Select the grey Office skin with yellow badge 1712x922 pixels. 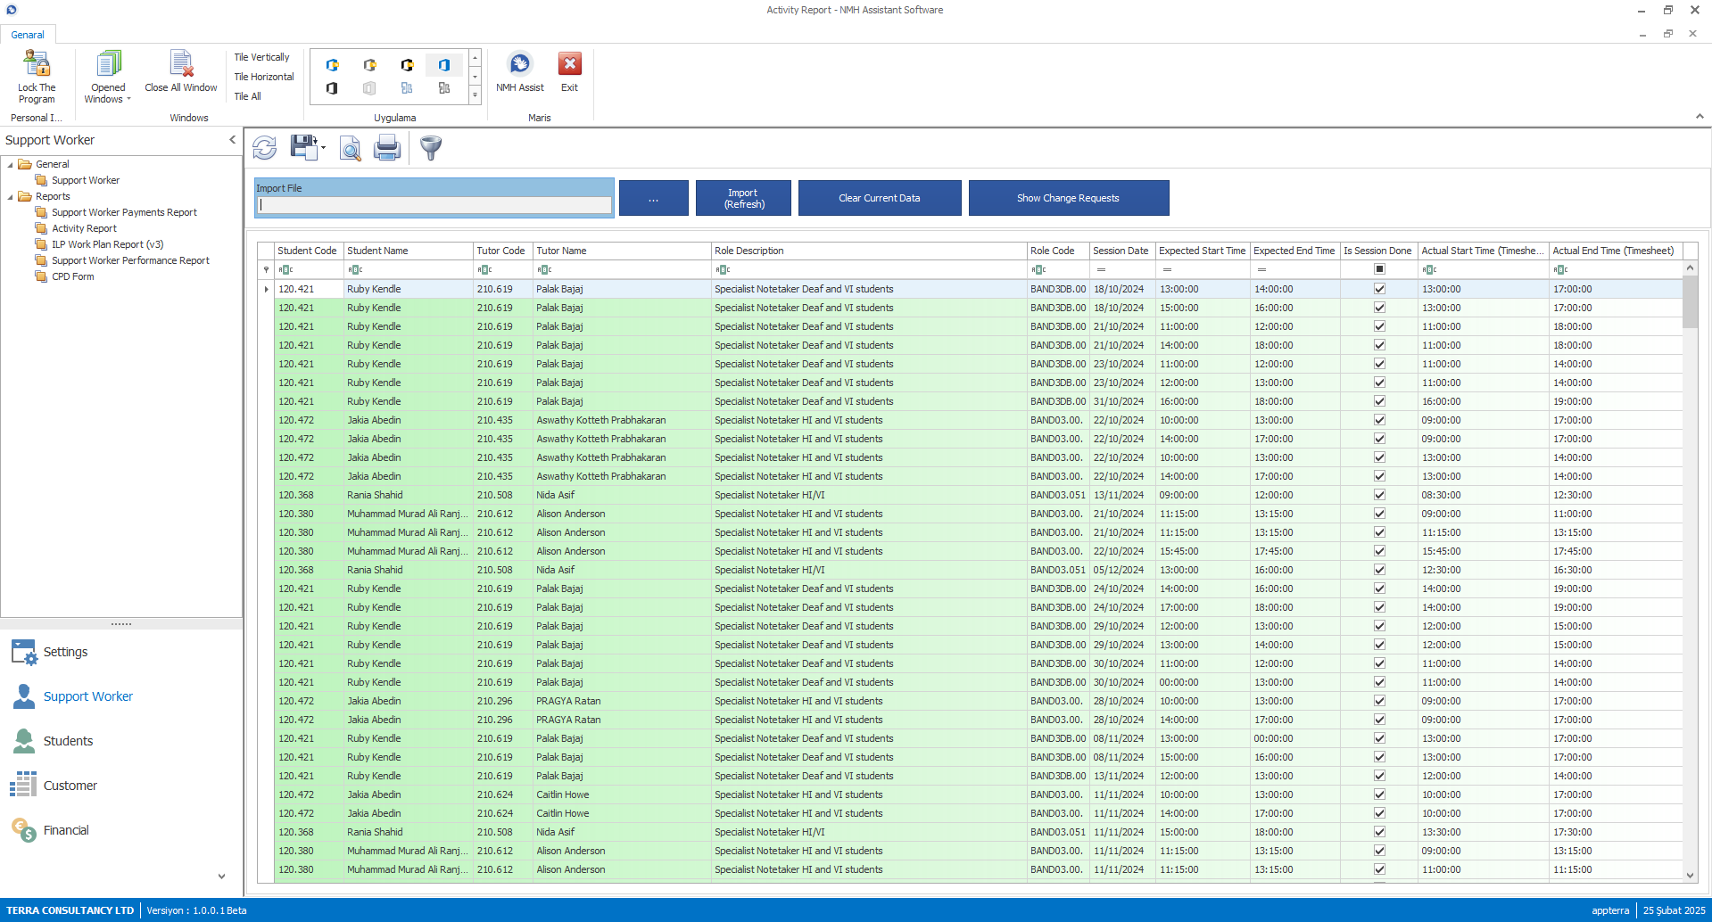(x=369, y=65)
